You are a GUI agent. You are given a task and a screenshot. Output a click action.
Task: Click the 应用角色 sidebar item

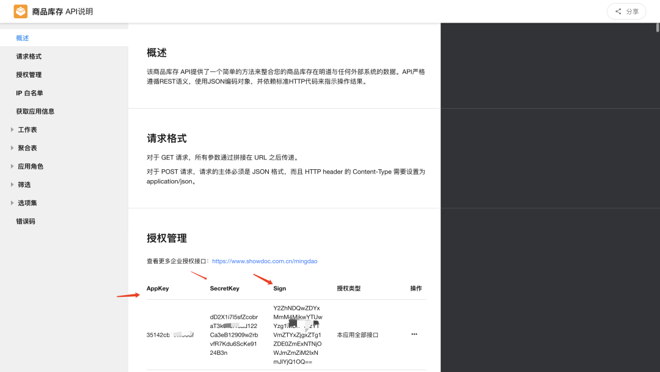coord(31,166)
